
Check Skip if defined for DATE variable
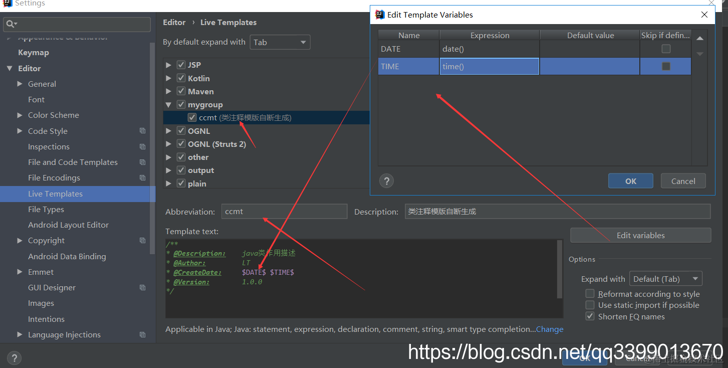[x=666, y=49]
